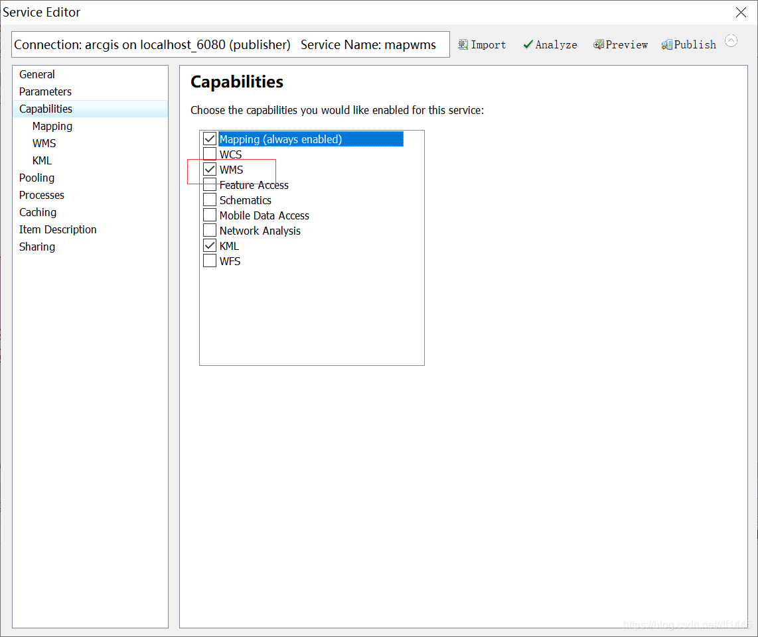Select the Feature Access list label
This screenshot has width=758, height=637.
(x=254, y=185)
